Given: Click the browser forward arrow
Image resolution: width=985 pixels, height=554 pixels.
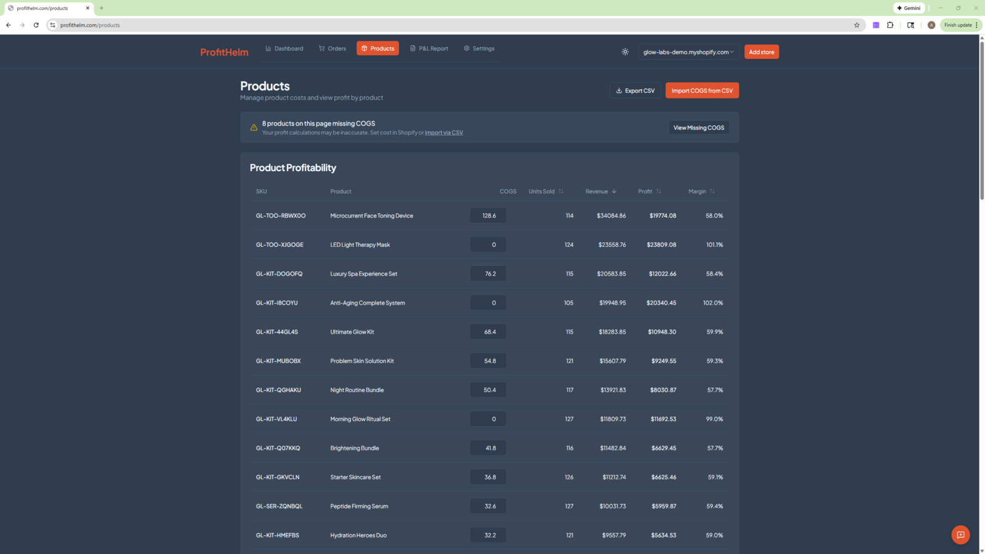Looking at the screenshot, I should pos(22,25).
